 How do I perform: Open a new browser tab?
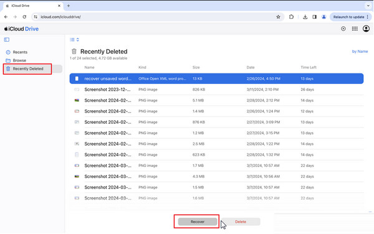(69, 6)
